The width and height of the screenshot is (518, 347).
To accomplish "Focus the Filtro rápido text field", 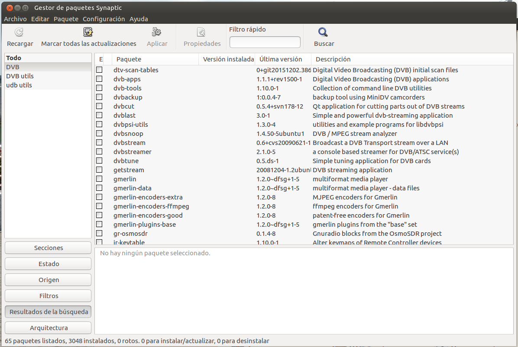I will (265, 42).
